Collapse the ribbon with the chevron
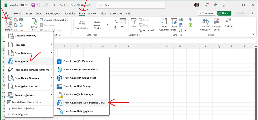The image size is (258, 120). click(x=253, y=34)
